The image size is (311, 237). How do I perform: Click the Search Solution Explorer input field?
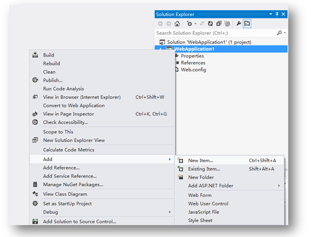[x=216, y=33]
